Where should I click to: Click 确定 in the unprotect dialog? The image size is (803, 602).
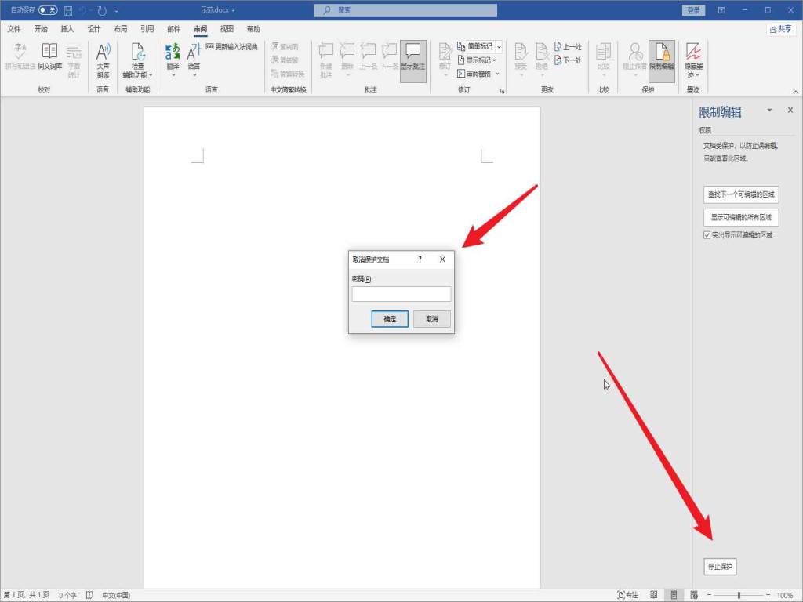390,319
